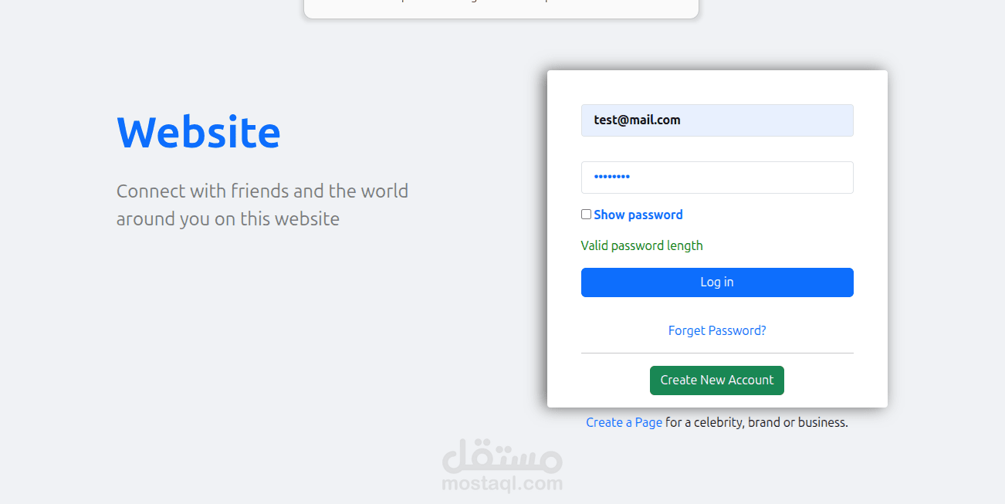Click the large blue Website heading
The height and width of the screenshot is (504, 1005).
click(x=198, y=132)
